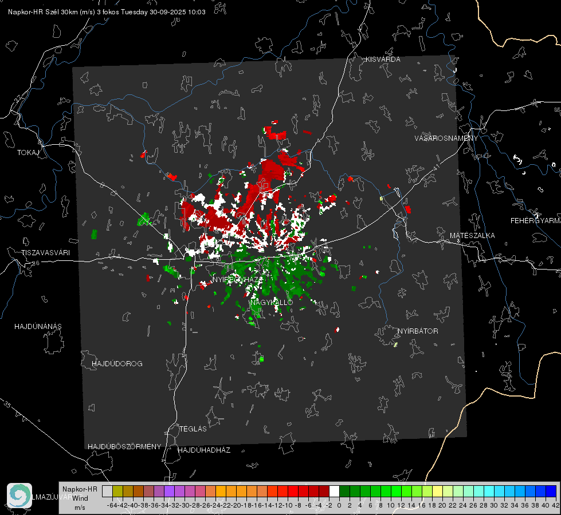This screenshot has width=561, height=515.
Task: Pick the yellow swatch between 18 and 20
Action: click(x=438, y=491)
